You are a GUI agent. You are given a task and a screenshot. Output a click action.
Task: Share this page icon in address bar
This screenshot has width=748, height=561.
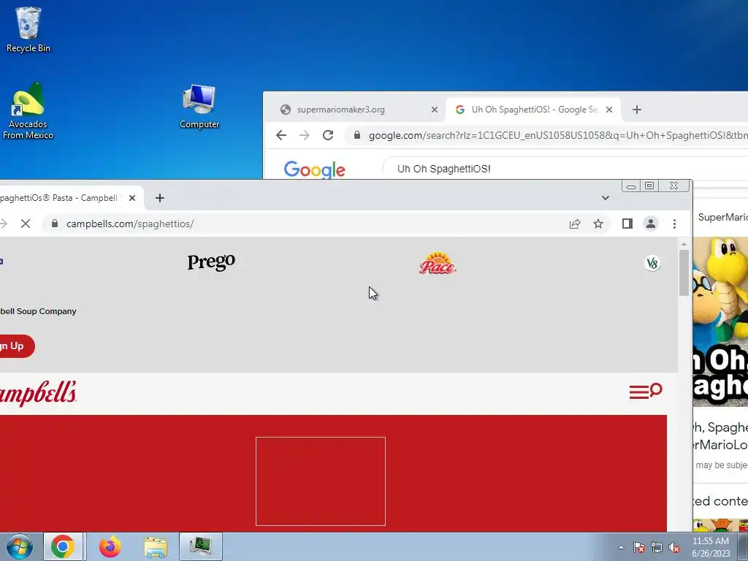[x=575, y=224]
